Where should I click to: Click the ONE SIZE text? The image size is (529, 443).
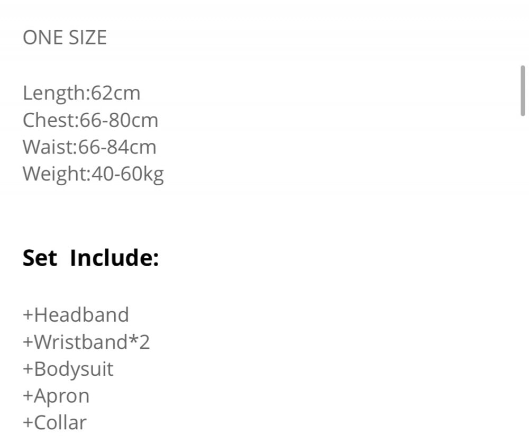(x=65, y=38)
